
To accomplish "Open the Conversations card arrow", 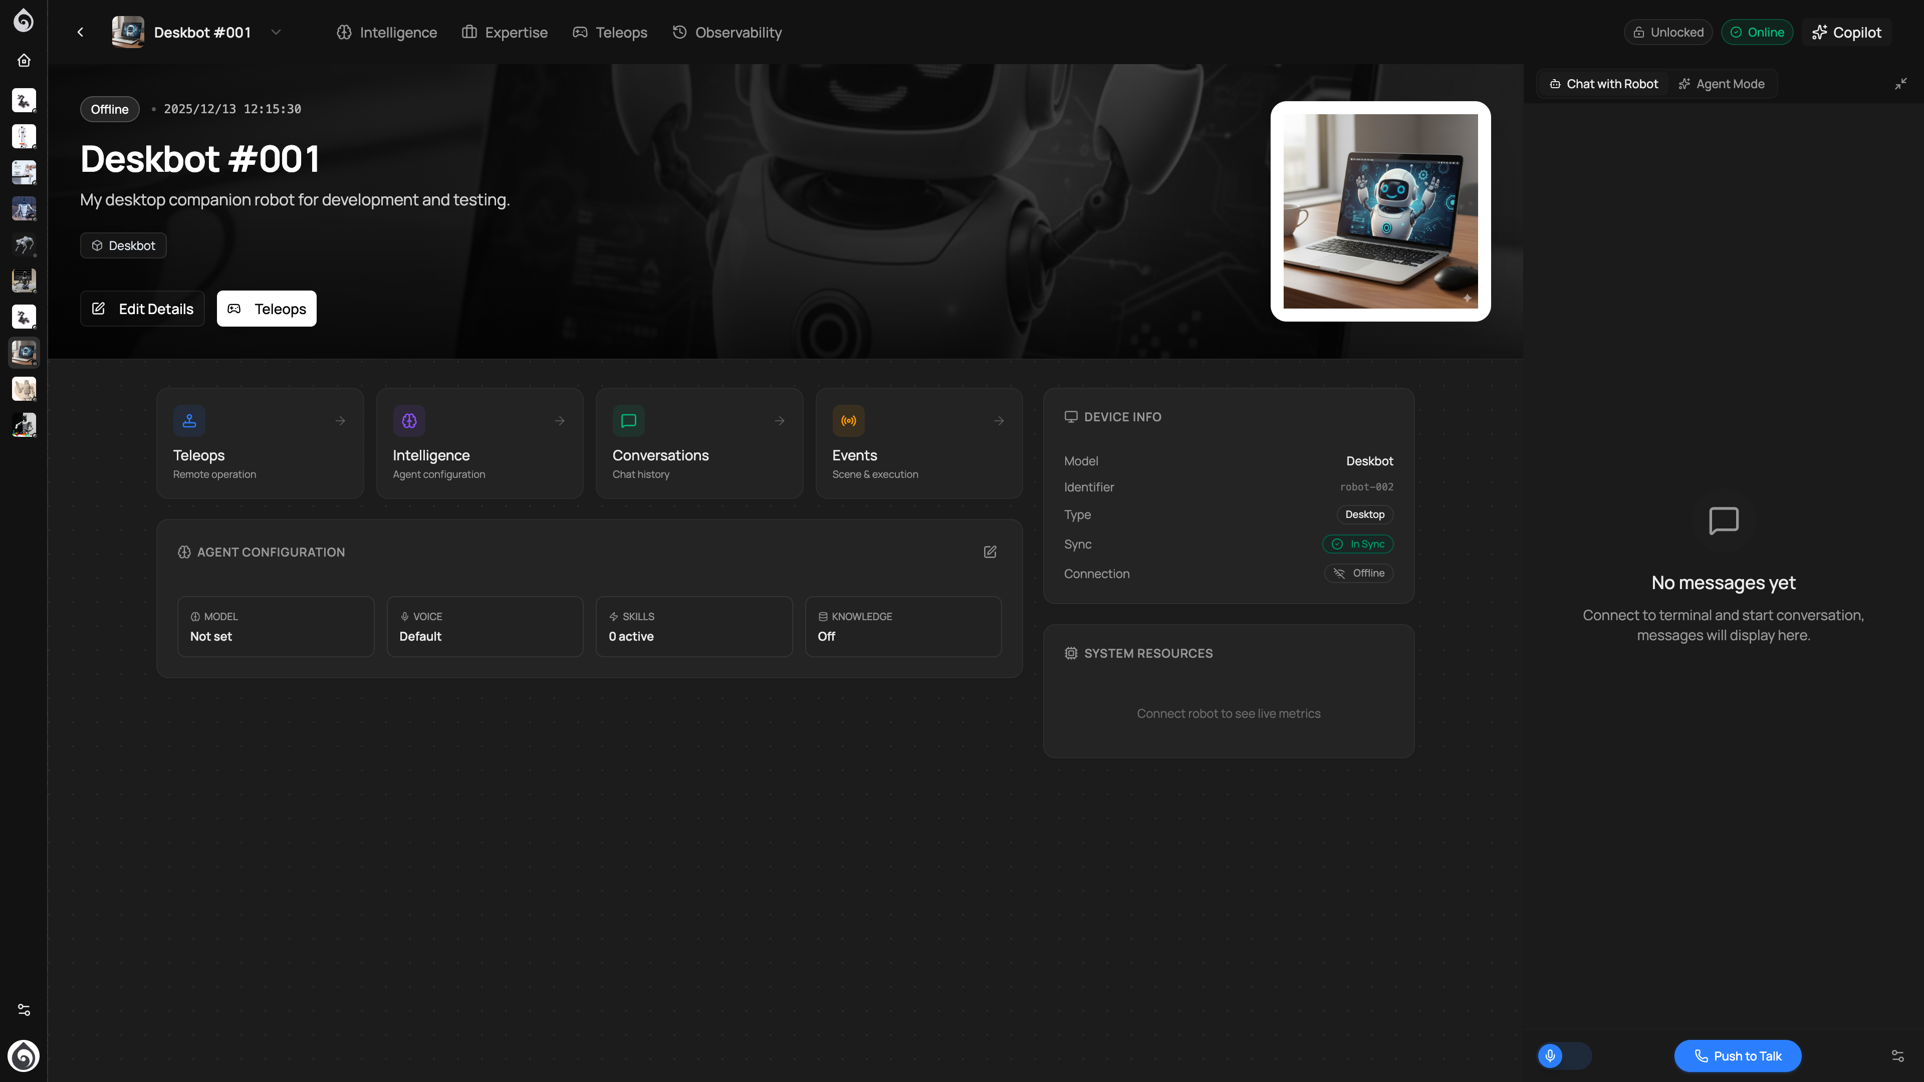I will (x=779, y=421).
